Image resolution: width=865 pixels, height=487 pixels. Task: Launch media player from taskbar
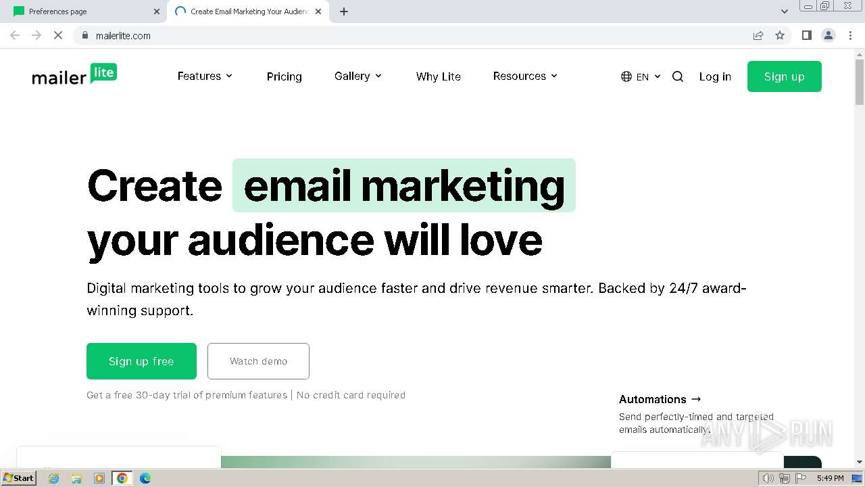click(x=99, y=478)
